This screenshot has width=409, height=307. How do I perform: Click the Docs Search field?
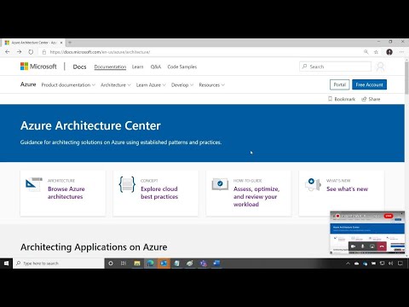pos(335,67)
